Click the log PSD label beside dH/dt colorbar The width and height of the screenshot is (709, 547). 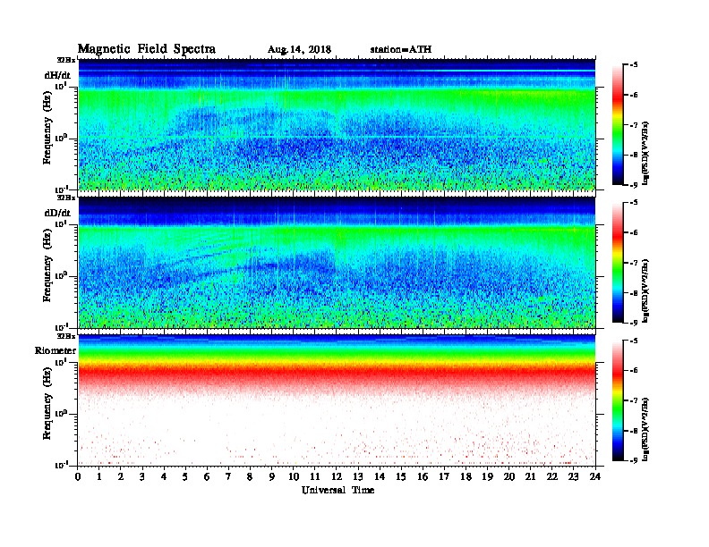pos(645,152)
